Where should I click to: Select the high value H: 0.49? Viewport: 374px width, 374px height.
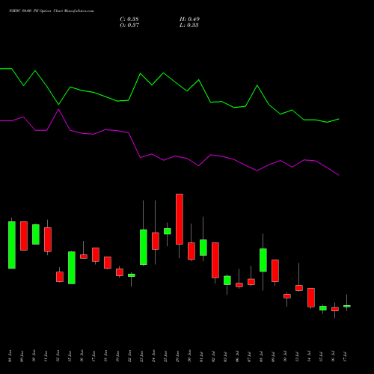click(189, 19)
